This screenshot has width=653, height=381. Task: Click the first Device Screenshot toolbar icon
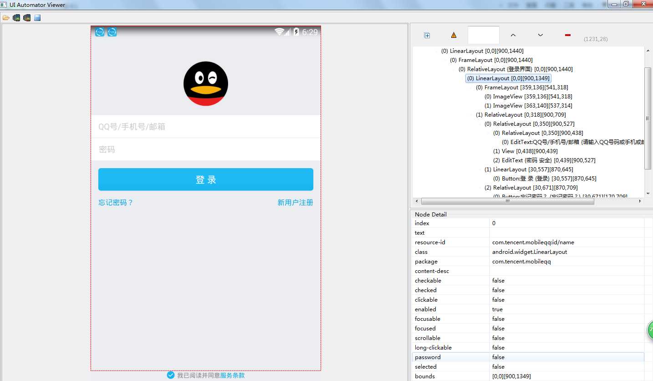point(16,18)
